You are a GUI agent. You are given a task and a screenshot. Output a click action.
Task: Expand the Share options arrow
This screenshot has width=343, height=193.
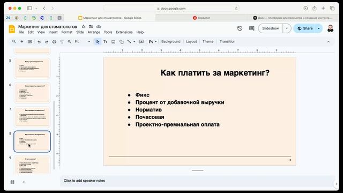[319, 28]
